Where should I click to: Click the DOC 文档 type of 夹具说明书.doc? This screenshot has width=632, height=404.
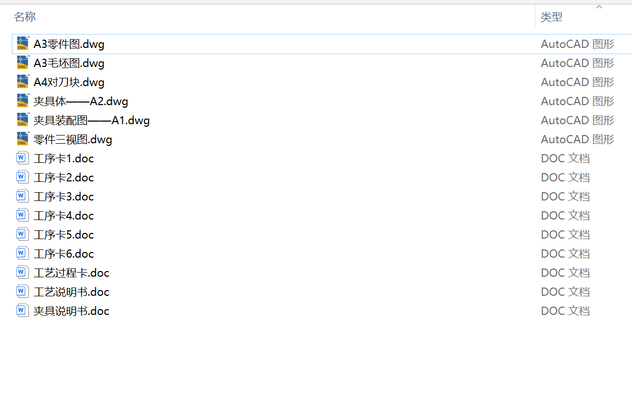pyautogui.click(x=566, y=311)
